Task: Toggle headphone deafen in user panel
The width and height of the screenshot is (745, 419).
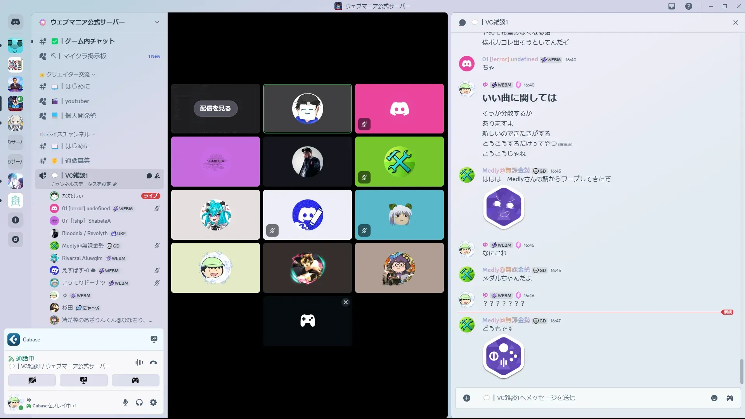Action: [x=139, y=402]
